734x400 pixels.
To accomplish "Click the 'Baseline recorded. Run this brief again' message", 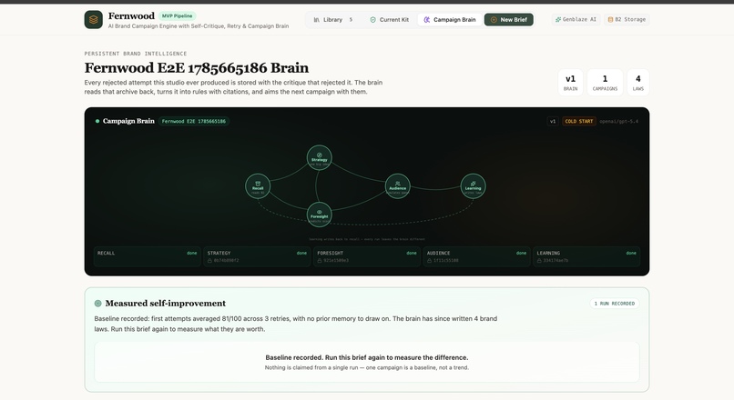I will [x=366, y=357].
